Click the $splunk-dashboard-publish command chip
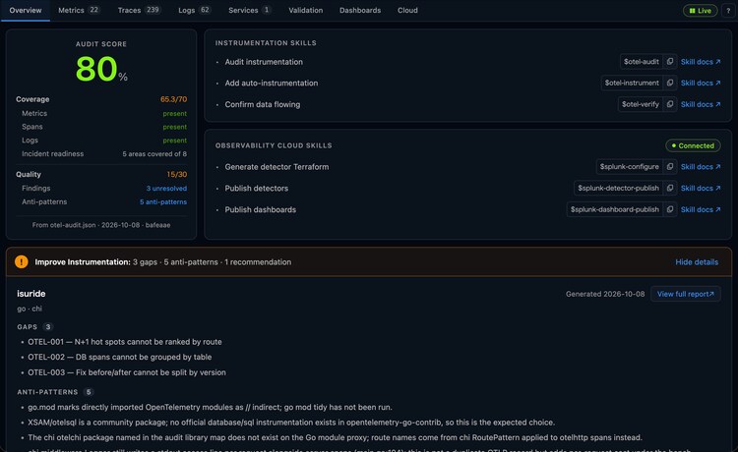Screen dimensions: 738x452 click(x=615, y=209)
